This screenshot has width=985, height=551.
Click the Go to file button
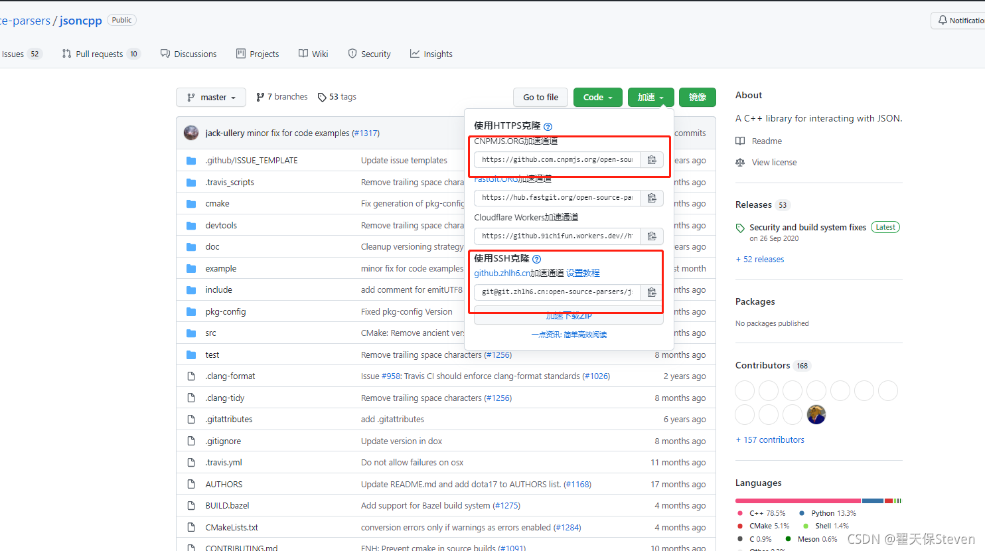540,97
